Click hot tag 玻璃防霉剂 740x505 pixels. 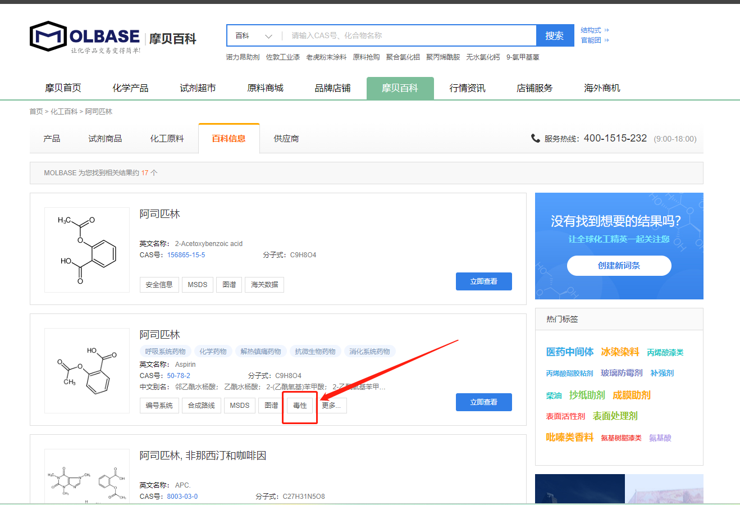click(x=622, y=373)
